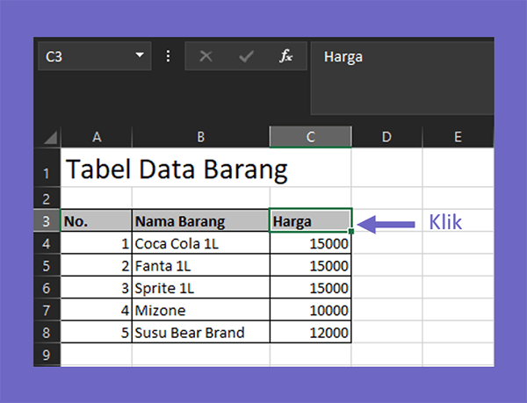Click the three-dot handle beside Name Box
Image resolution: width=527 pixels, height=403 pixels.
pyautogui.click(x=168, y=56)
